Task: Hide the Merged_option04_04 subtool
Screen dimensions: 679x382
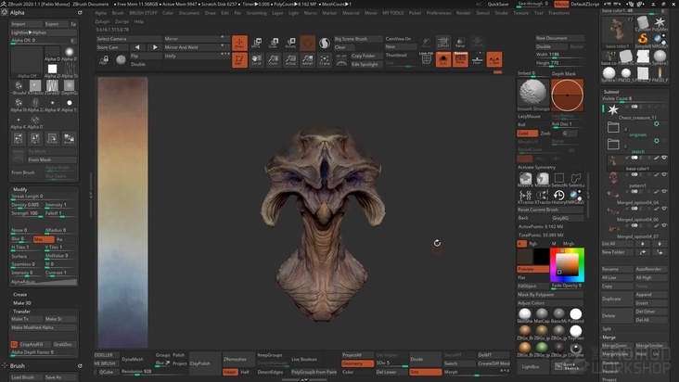Action: [x=664, y=192]
